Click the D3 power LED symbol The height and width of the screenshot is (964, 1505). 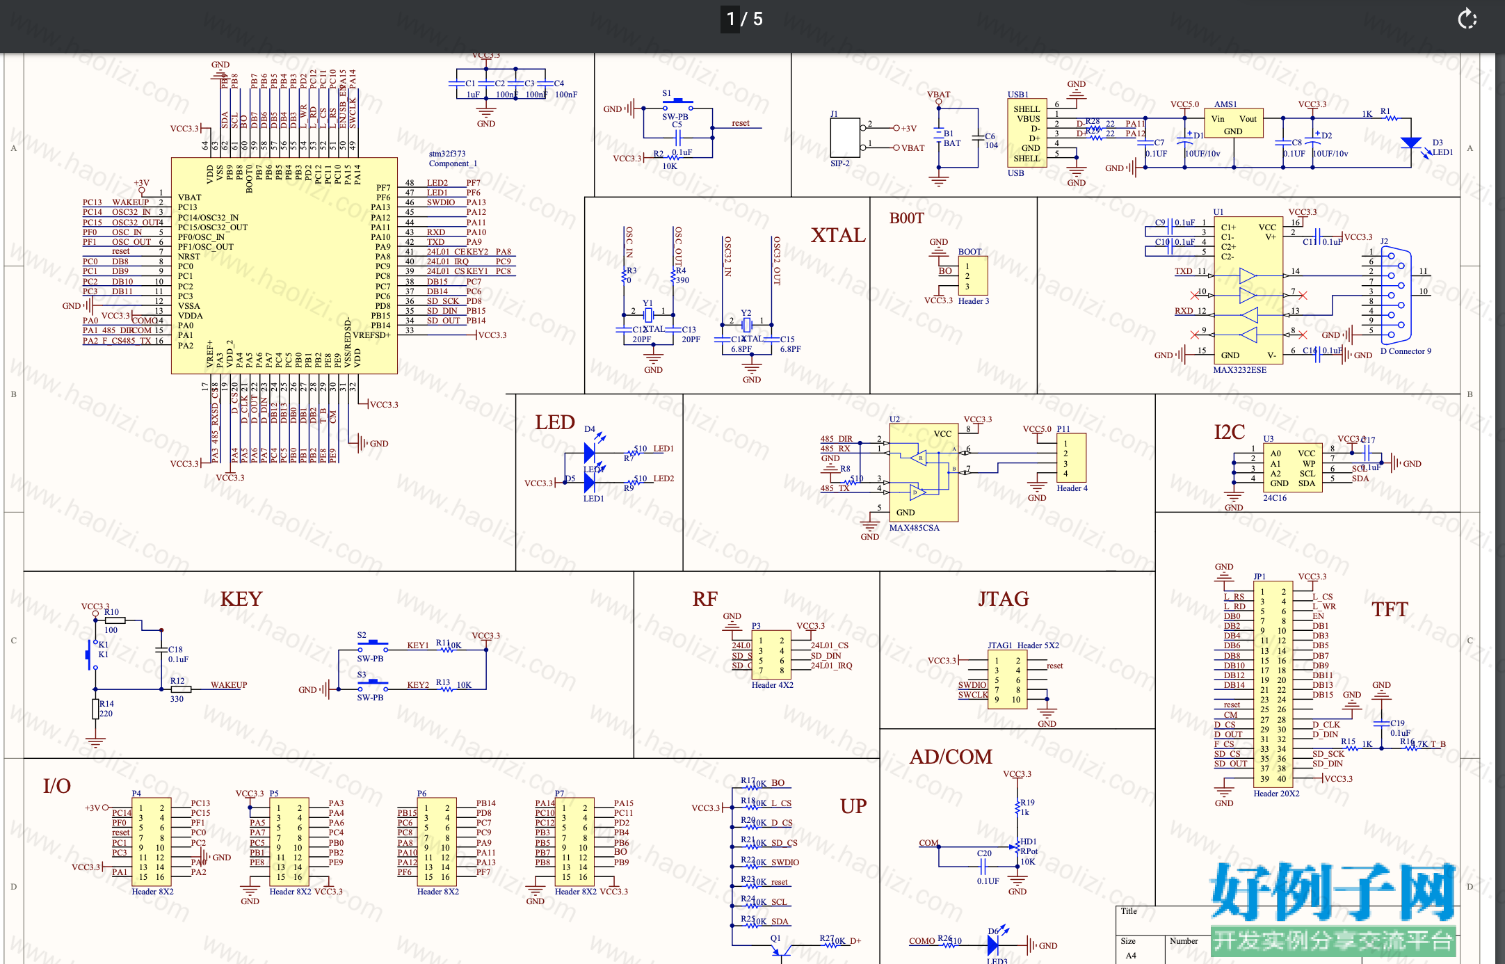[x=1411, y=144]
